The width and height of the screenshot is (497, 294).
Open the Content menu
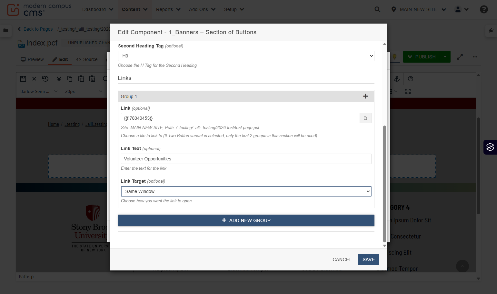pos(134,9)
